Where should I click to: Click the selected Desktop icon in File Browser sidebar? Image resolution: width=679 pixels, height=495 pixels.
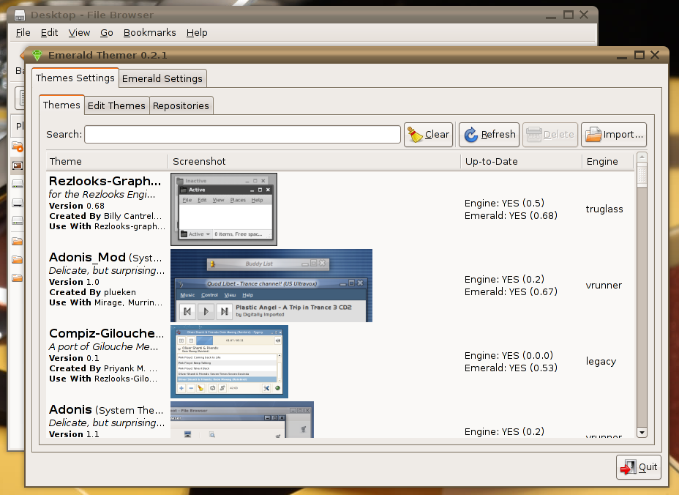pyautogui.click(x=18, y=165)
